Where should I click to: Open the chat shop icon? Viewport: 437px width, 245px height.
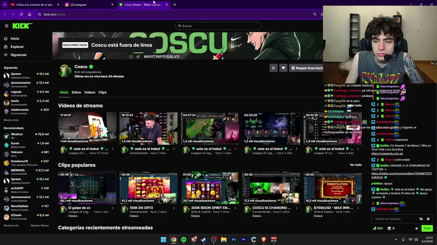click(x=389, y=228)
